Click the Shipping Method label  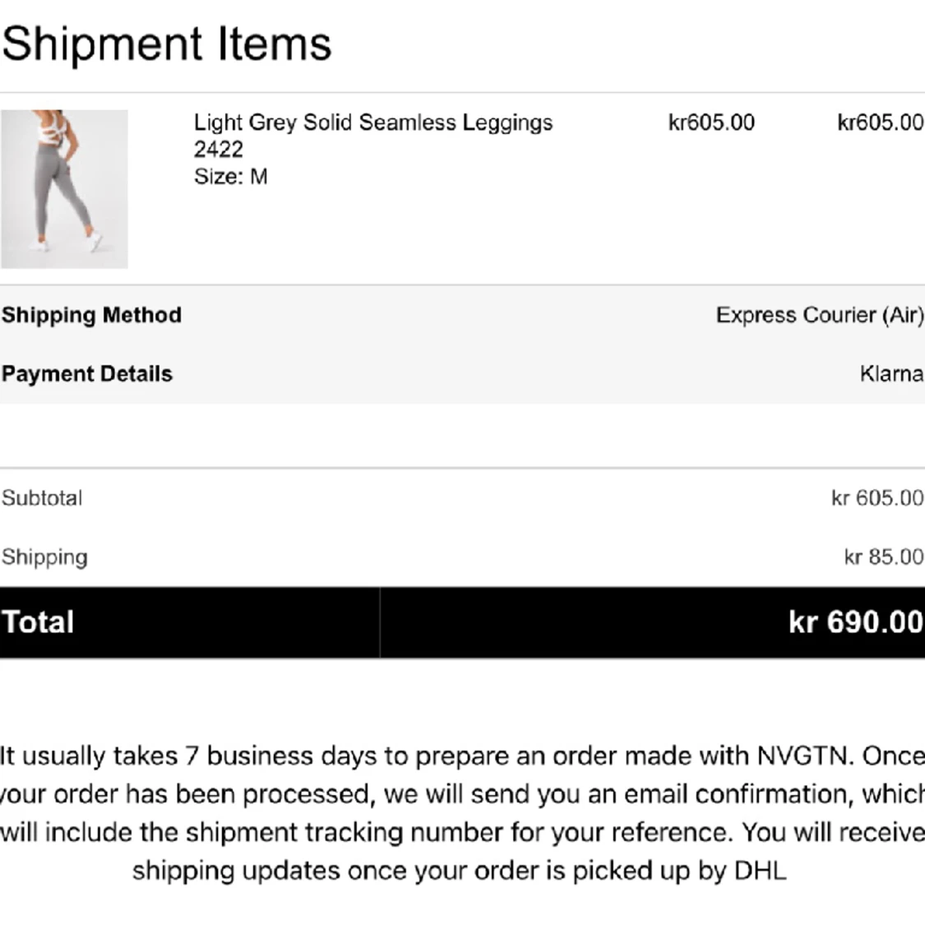click(x=91, y=315)
